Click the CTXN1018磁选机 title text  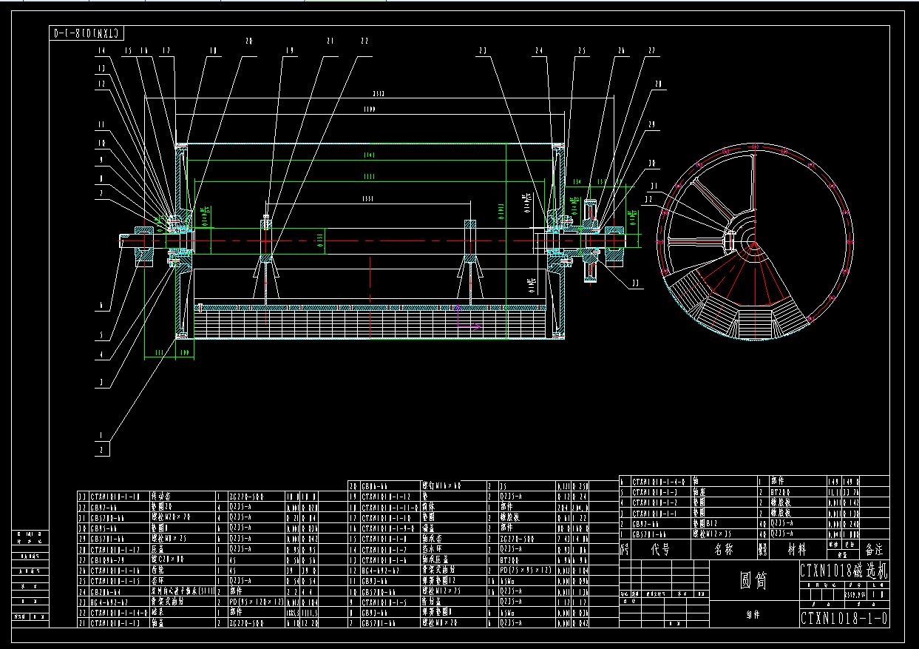point(845,571)
